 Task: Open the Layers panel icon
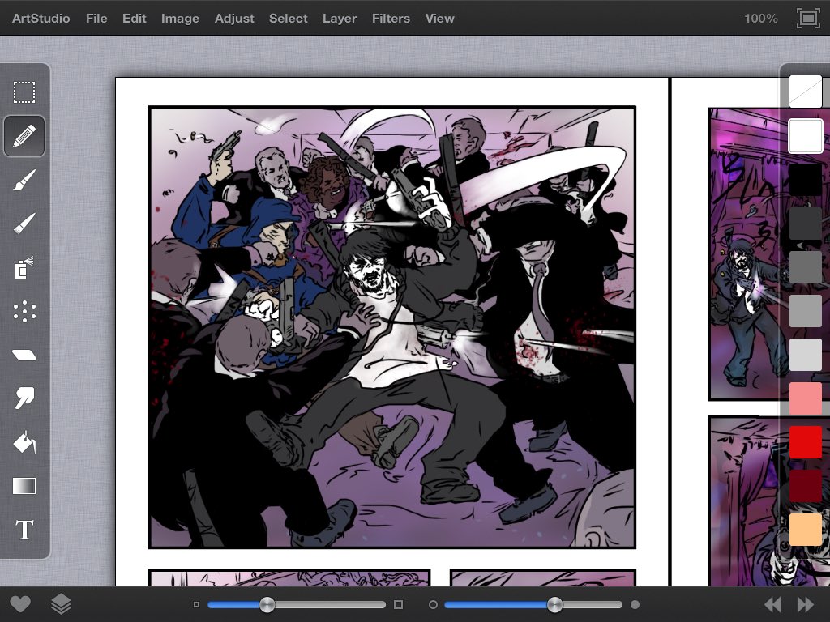(x=61, y=604)
